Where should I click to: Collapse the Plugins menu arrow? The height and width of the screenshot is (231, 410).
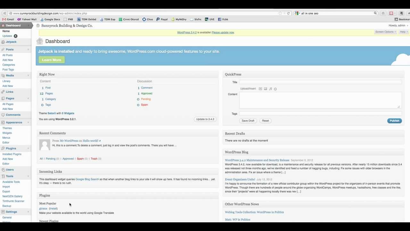pyautogui.click(x=28, y=149)
